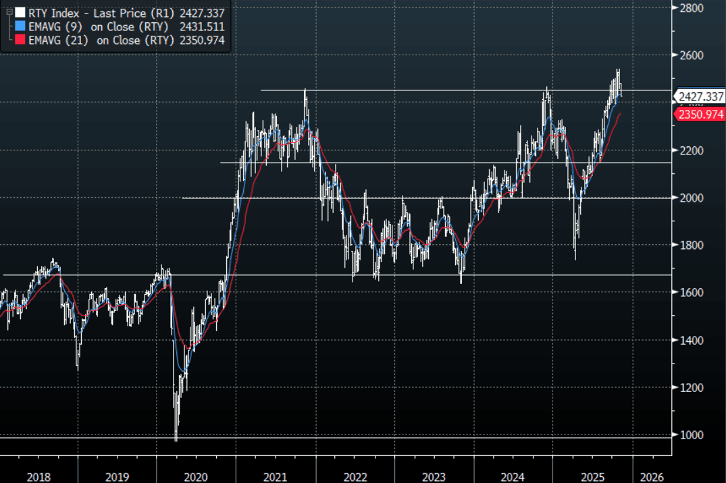Click the 2024 label on time axis
This screenshot has height=483, width=726.
point(513,476)
